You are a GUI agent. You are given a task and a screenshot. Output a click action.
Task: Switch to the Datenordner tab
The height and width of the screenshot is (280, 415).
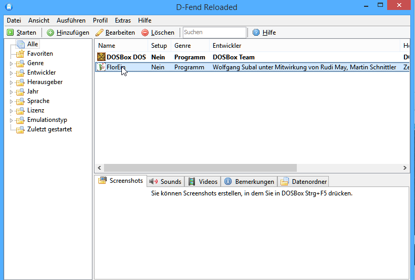(303, 182)
